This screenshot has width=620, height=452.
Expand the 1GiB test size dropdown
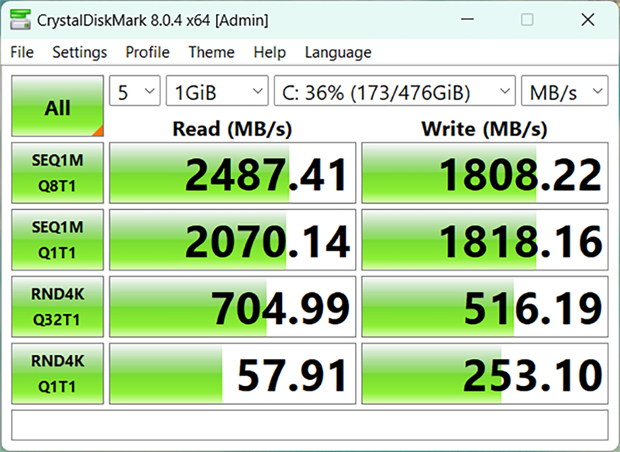pos(217,91)
